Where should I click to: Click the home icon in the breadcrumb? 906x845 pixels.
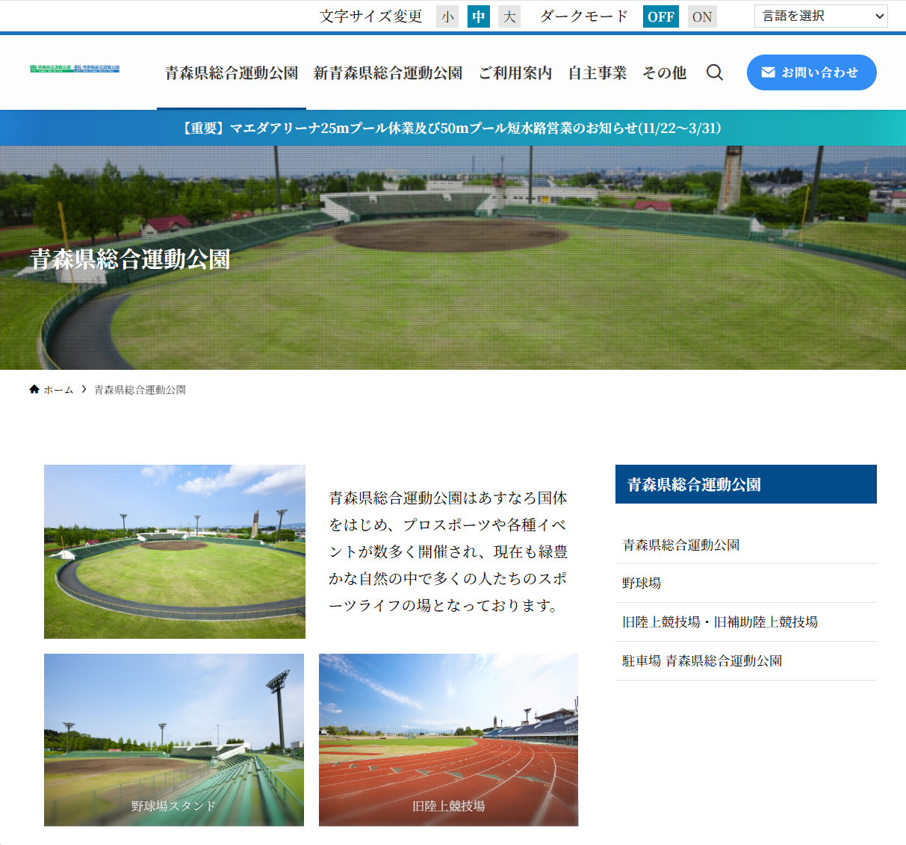tap(34, 389)
